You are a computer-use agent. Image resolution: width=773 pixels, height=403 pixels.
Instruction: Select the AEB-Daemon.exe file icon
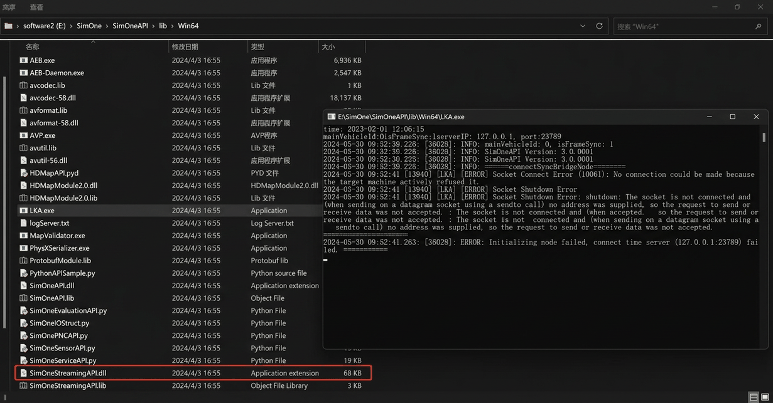(24, 73)
